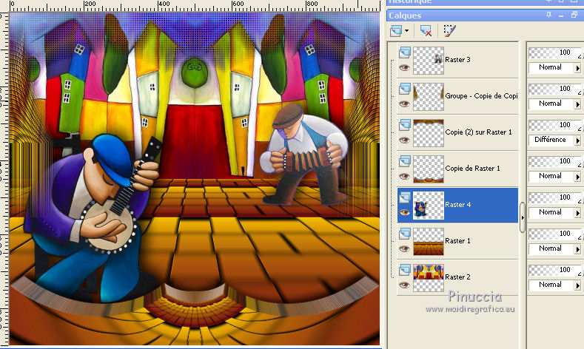Click the Groupe - Copie layer type icon
The height and width of the screenshot is (349, 584).
point(405,89)
